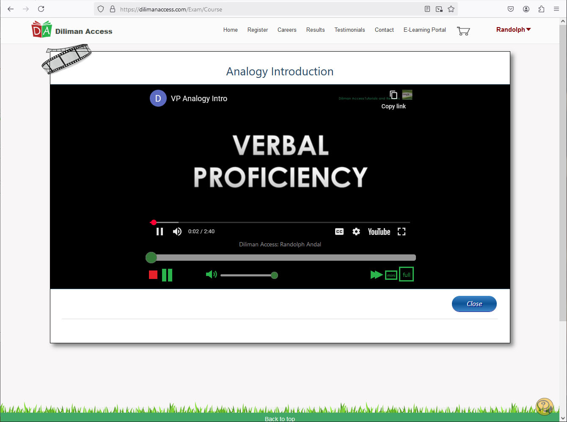
Task: Click the YouTube player pause icon
Action: 160,232
